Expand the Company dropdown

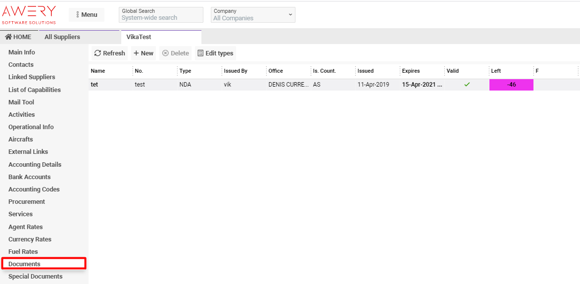coord(253,15)
